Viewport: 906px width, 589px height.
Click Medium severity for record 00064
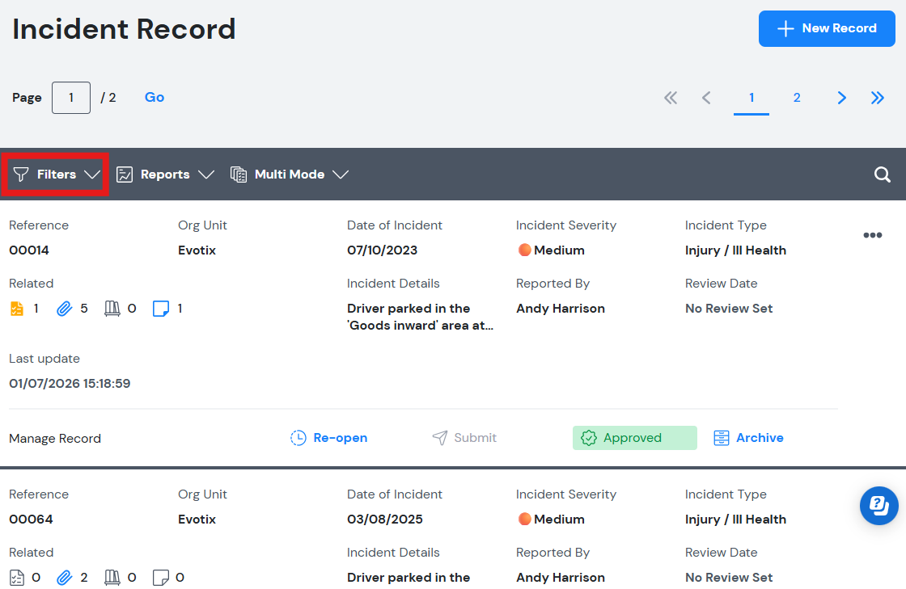point(551,520)
